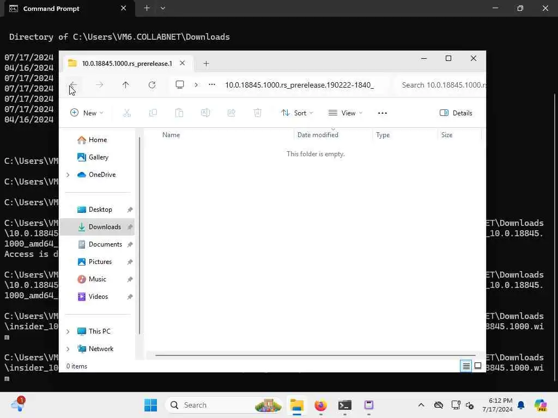The height and width of the screenshot is (418, 558).
Task: Open File Explorer from taskbar
Action: [x=297, y=405]
